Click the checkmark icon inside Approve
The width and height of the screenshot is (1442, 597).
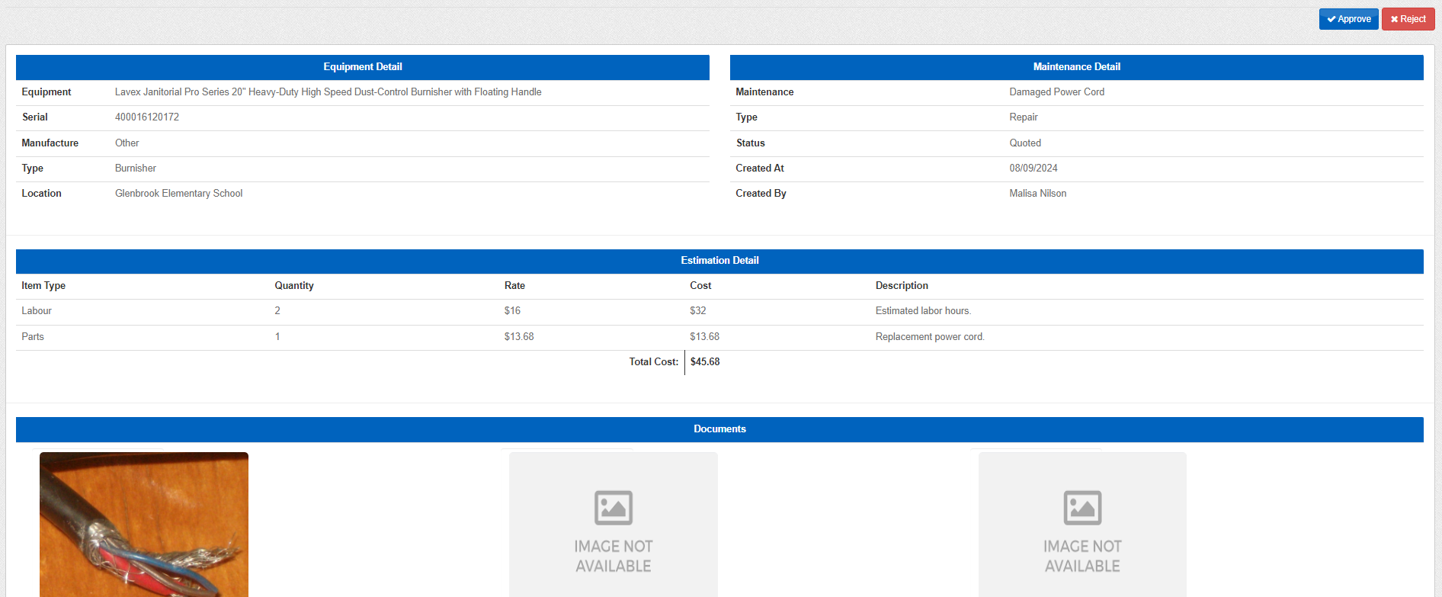pos(1331,19)
